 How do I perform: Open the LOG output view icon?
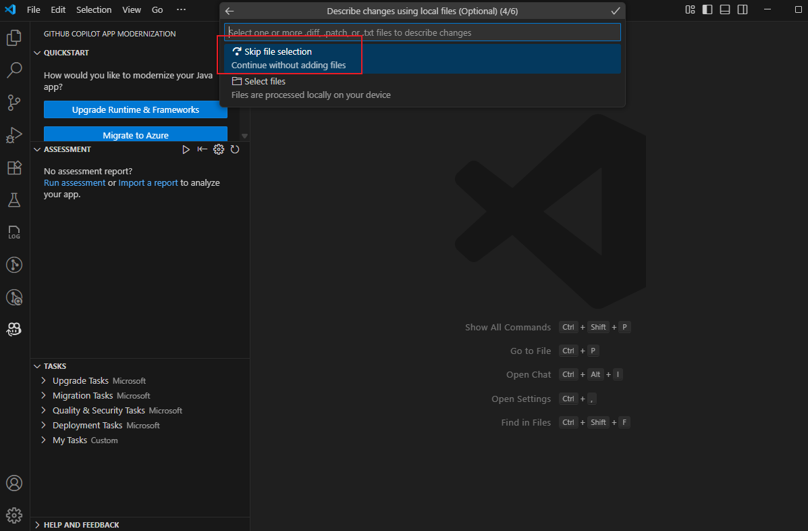pyautogui.click(x=14, y=232)
